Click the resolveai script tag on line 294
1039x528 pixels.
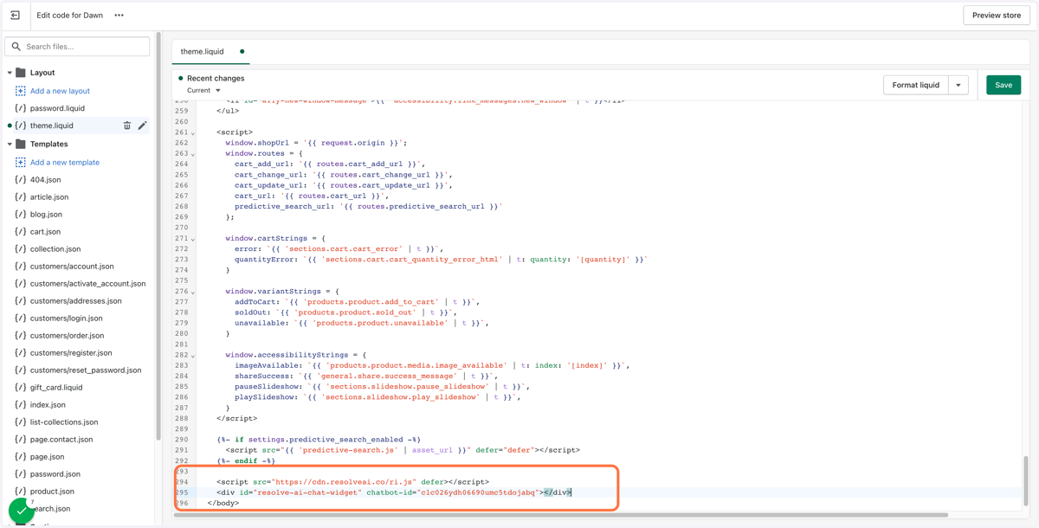(352, 481)
